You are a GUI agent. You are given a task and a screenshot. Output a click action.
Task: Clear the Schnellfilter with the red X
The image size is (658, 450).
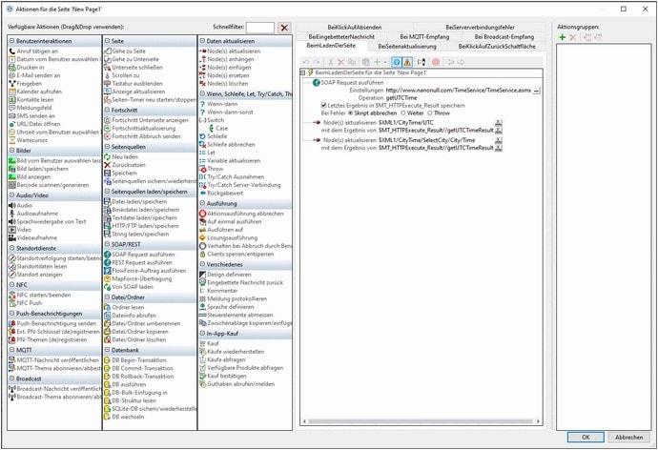pyautogui.click(x=284, y=28)
